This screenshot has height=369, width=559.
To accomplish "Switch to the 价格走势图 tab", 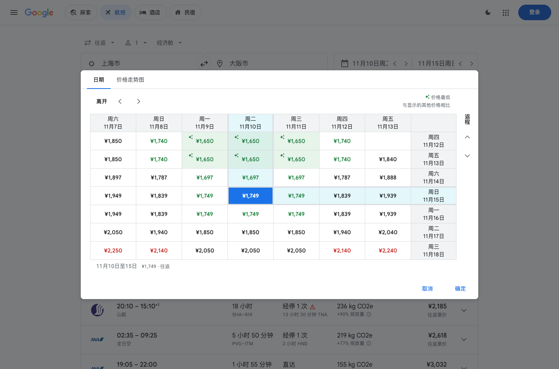I will (130, 80).
